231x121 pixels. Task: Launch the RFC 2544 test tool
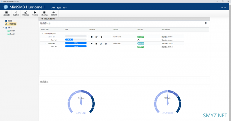(25, 14)
